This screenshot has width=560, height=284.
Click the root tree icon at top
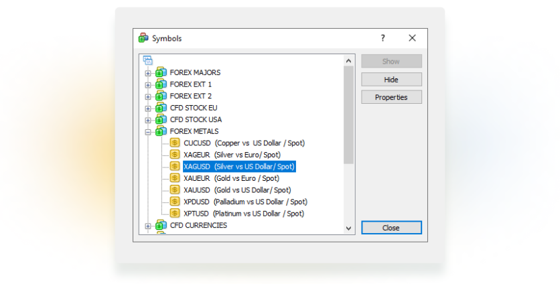coord(147,60)
